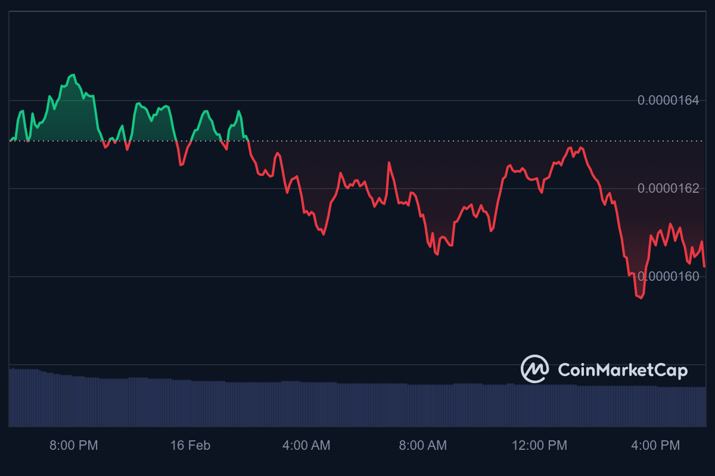The image size is (715, 476).
Task: Click the 12:00 PM time axis label
Action: 539,445
